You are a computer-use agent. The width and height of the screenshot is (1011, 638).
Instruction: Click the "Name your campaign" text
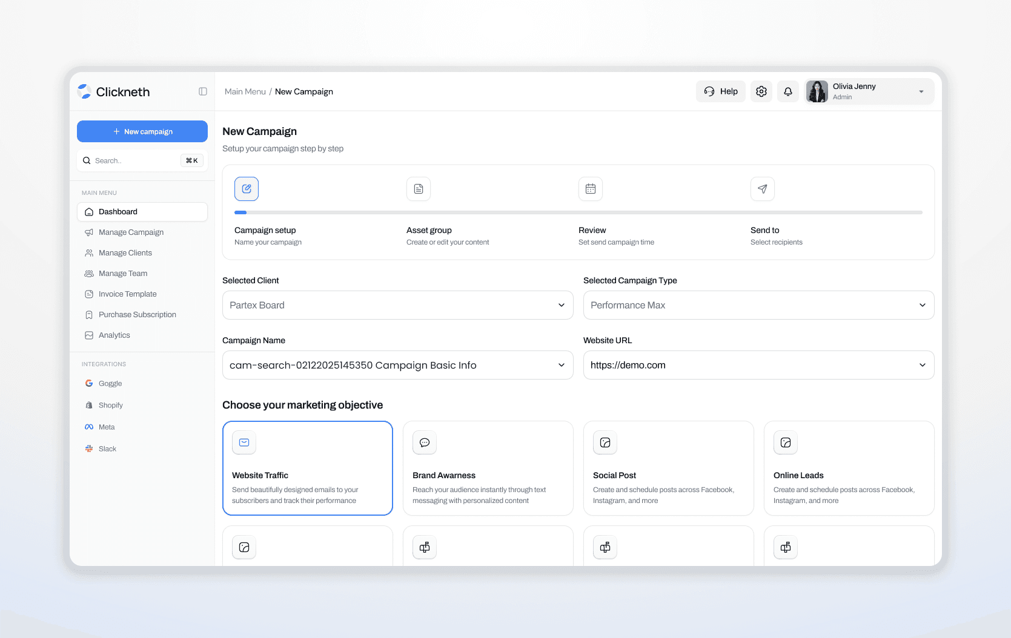(268, 242)
